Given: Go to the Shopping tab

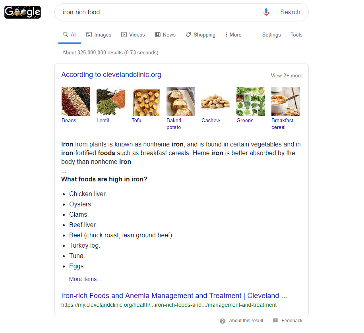Looking at the screenshot, I should click(x=201, y=35).
